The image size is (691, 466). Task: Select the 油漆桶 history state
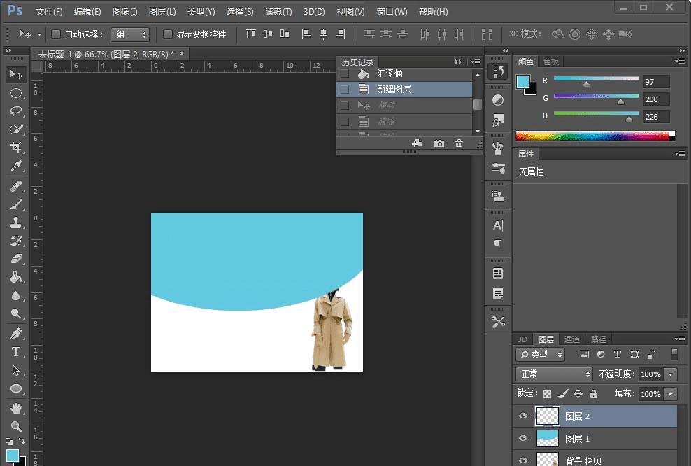[390, 73]
